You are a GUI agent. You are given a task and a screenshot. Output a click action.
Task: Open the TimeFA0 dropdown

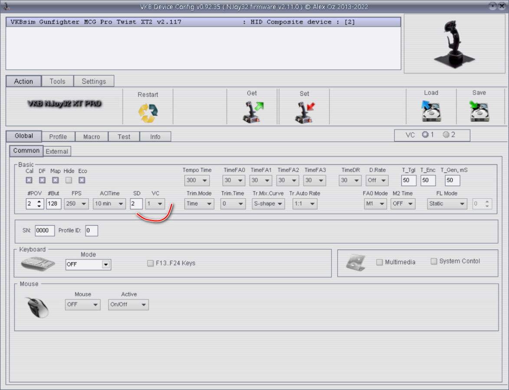[234, 180]
